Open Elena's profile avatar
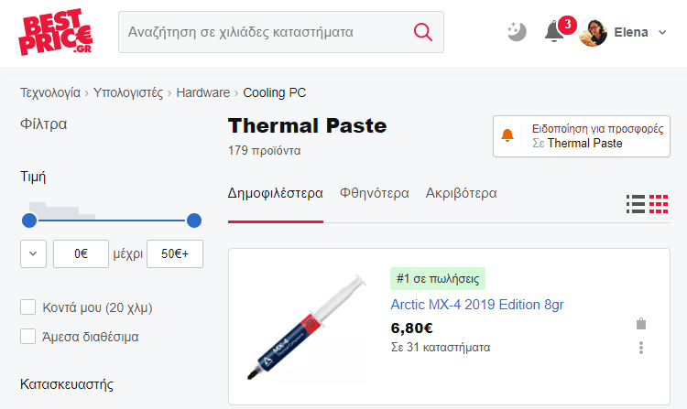Viewport: 687px width, 409px height. (593, 32)
